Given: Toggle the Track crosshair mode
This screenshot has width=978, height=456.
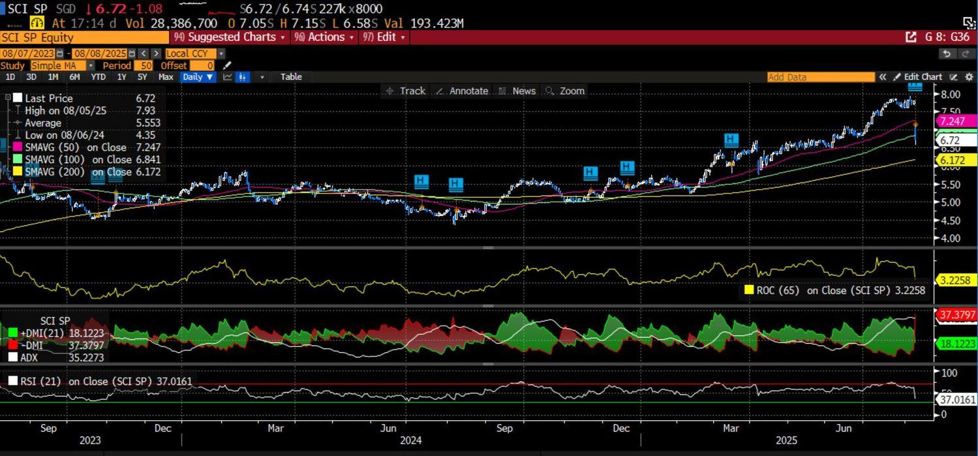Looking at the screenshot, I should [405, 91].
